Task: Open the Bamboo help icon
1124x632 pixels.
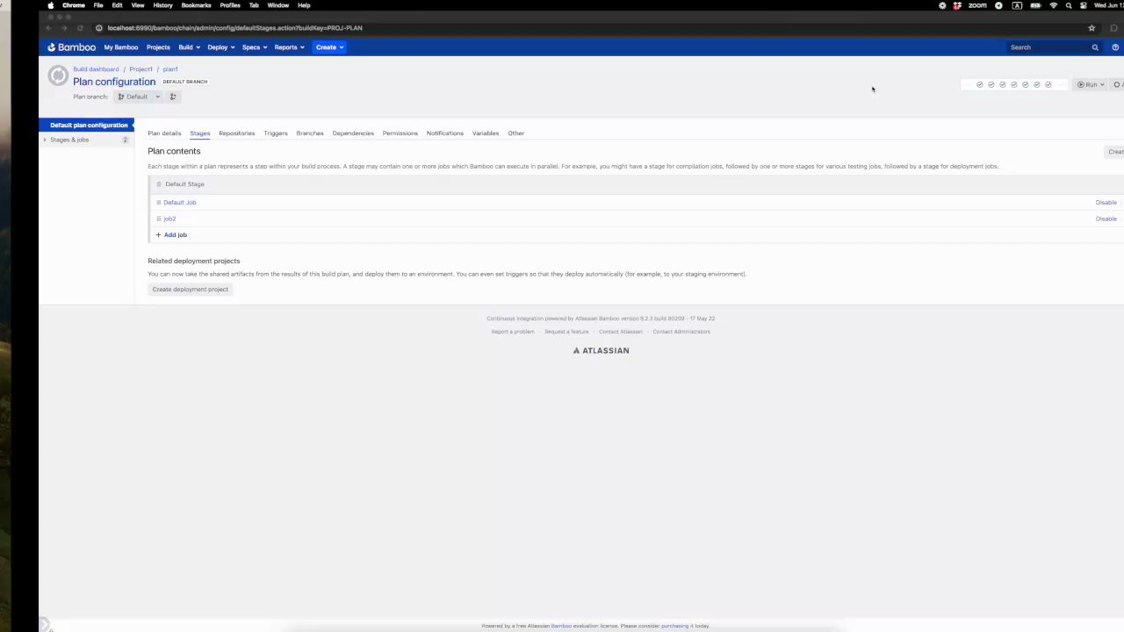Action: tap(1116, 47)
